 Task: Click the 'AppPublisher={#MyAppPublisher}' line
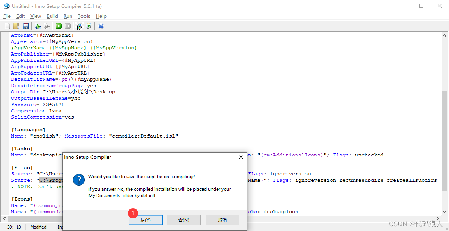point(58,54)
